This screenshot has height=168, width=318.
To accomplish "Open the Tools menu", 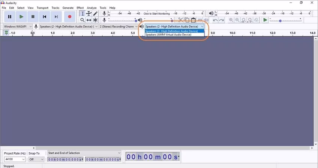I will point(103,8).
